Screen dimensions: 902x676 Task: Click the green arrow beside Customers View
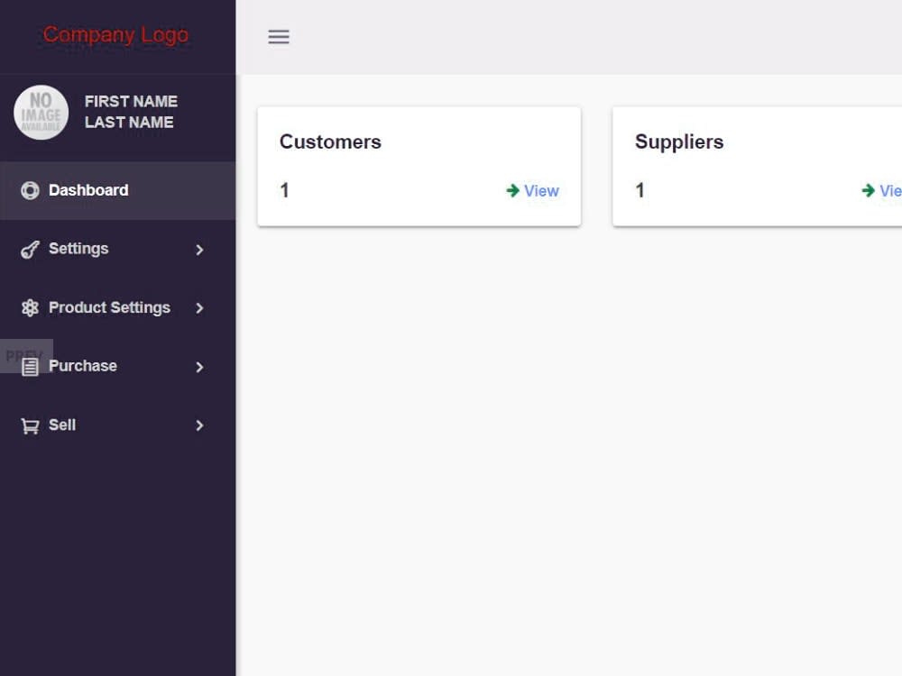(511, 190)
